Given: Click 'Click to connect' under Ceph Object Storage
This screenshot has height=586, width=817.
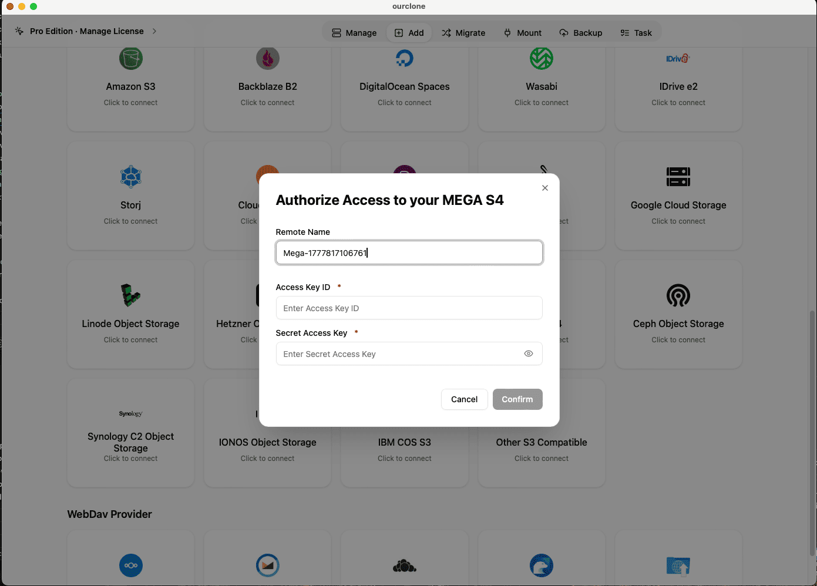Looking at the screenshot, I should (x=678, y=340).
